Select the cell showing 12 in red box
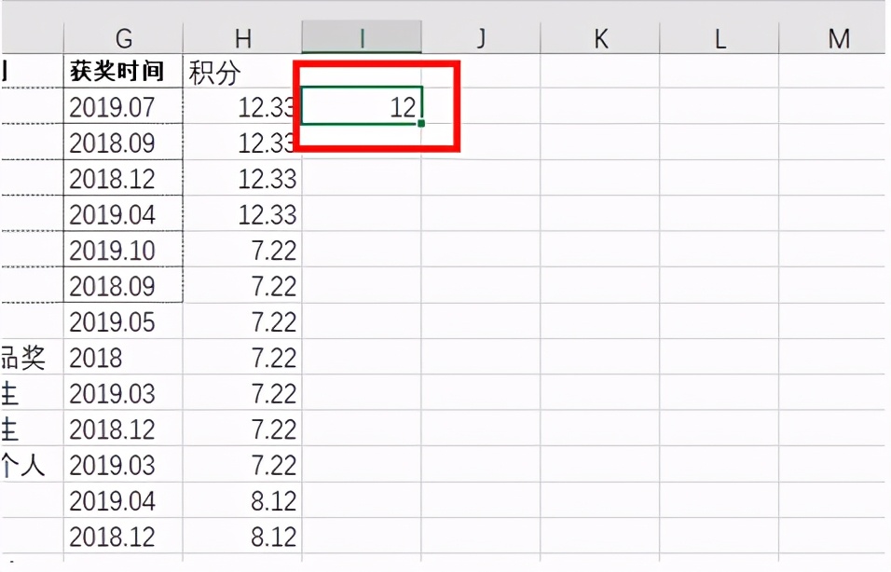 (361, 107)
